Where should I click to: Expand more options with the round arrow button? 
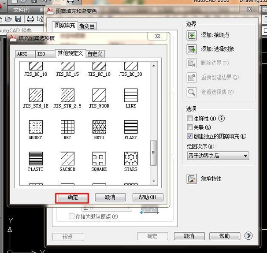click(248, 236)
